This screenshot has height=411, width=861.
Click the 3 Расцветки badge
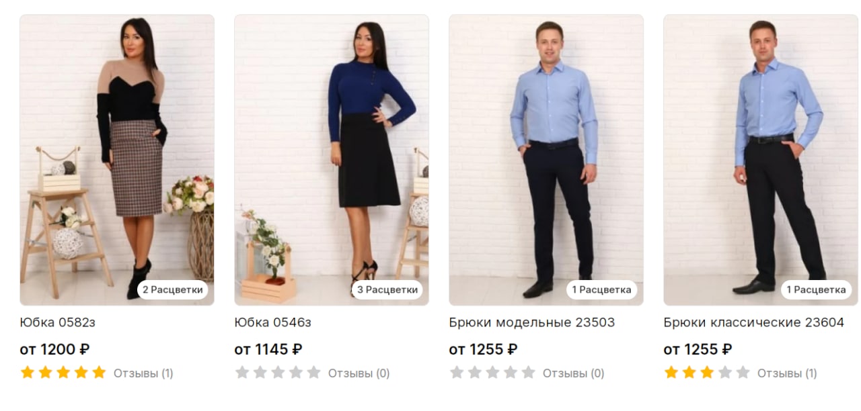tap(387, 290)
